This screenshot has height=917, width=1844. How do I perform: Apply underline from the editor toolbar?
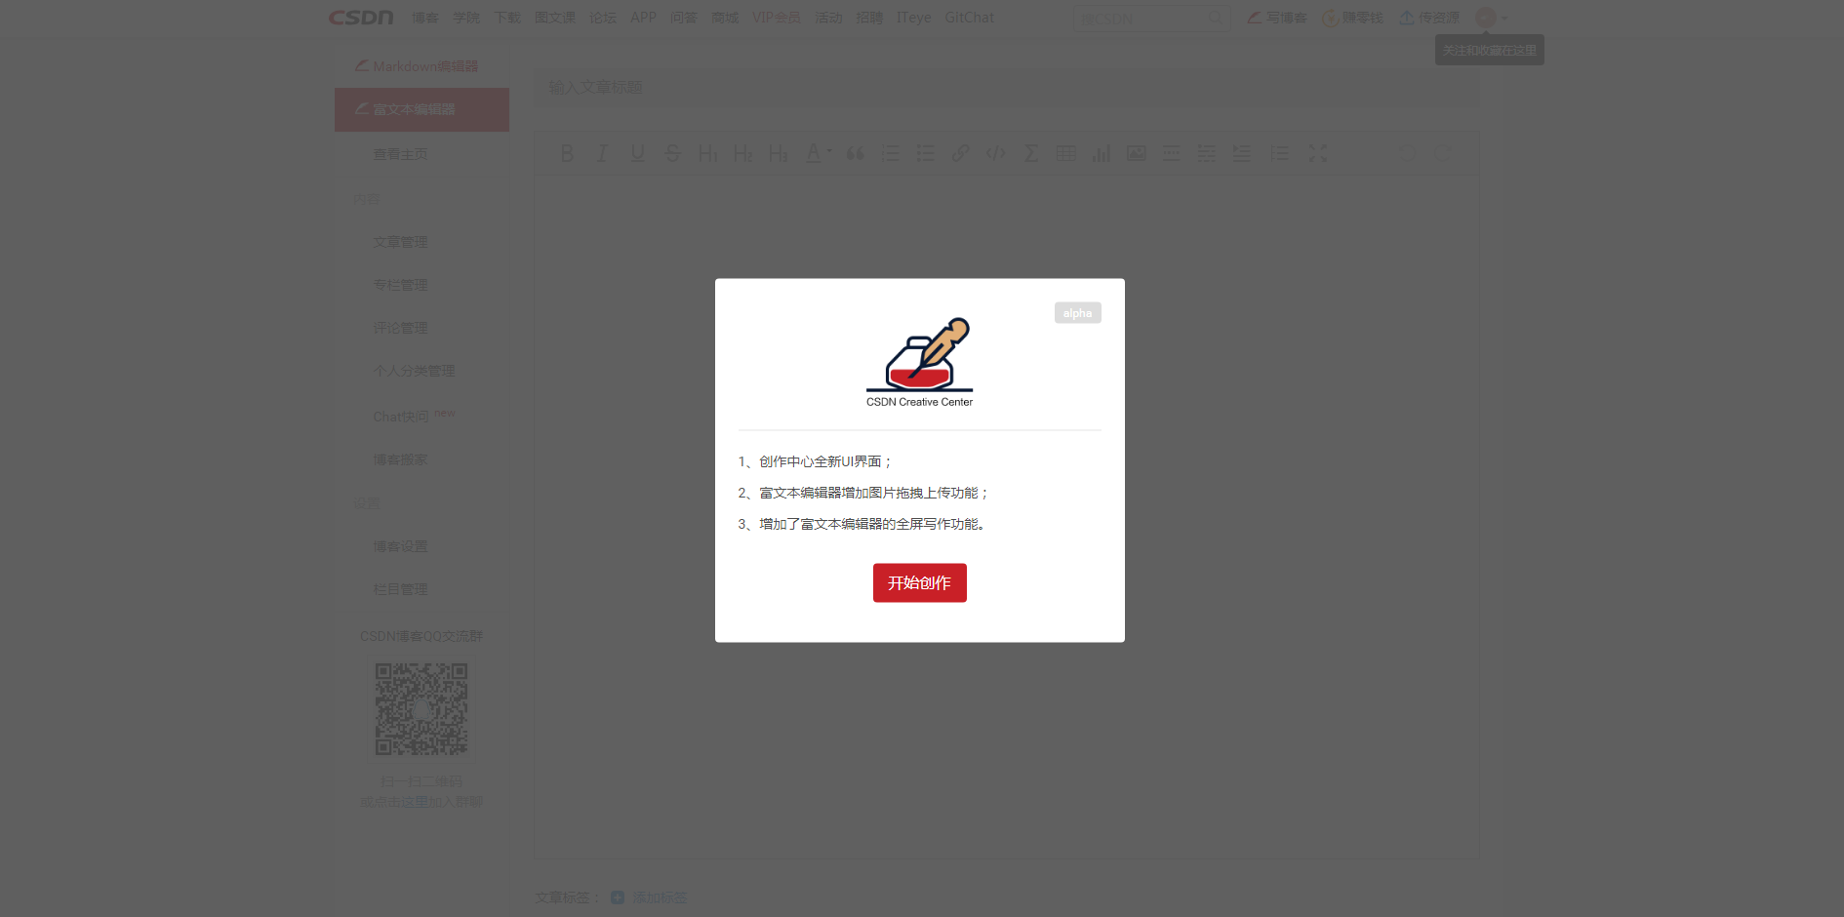point(637,153)
